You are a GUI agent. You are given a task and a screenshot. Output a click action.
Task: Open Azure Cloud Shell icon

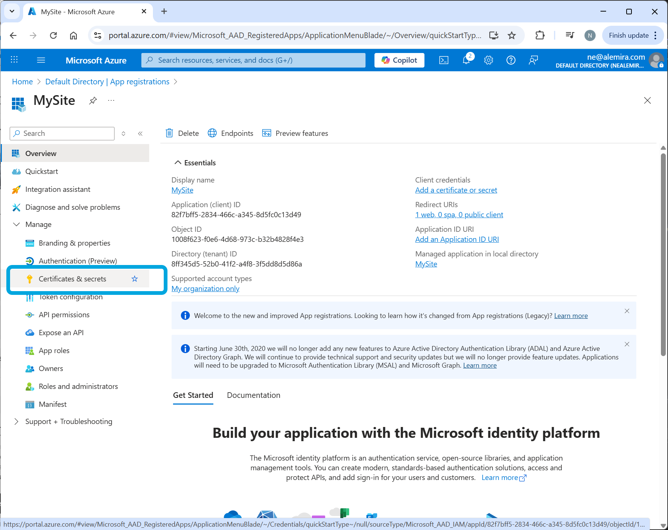(443, 60)
